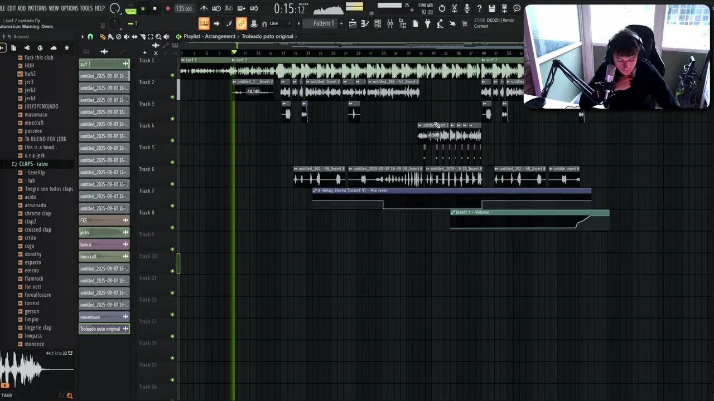Open browser search magnifier icon

click(x=69, y=395)
